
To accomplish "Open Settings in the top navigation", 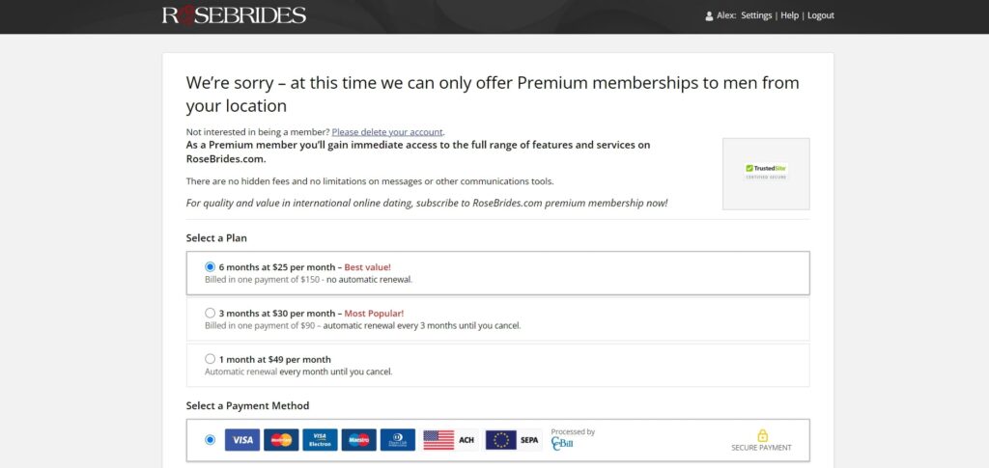I will pyautogui.click(x=756, y=15).
